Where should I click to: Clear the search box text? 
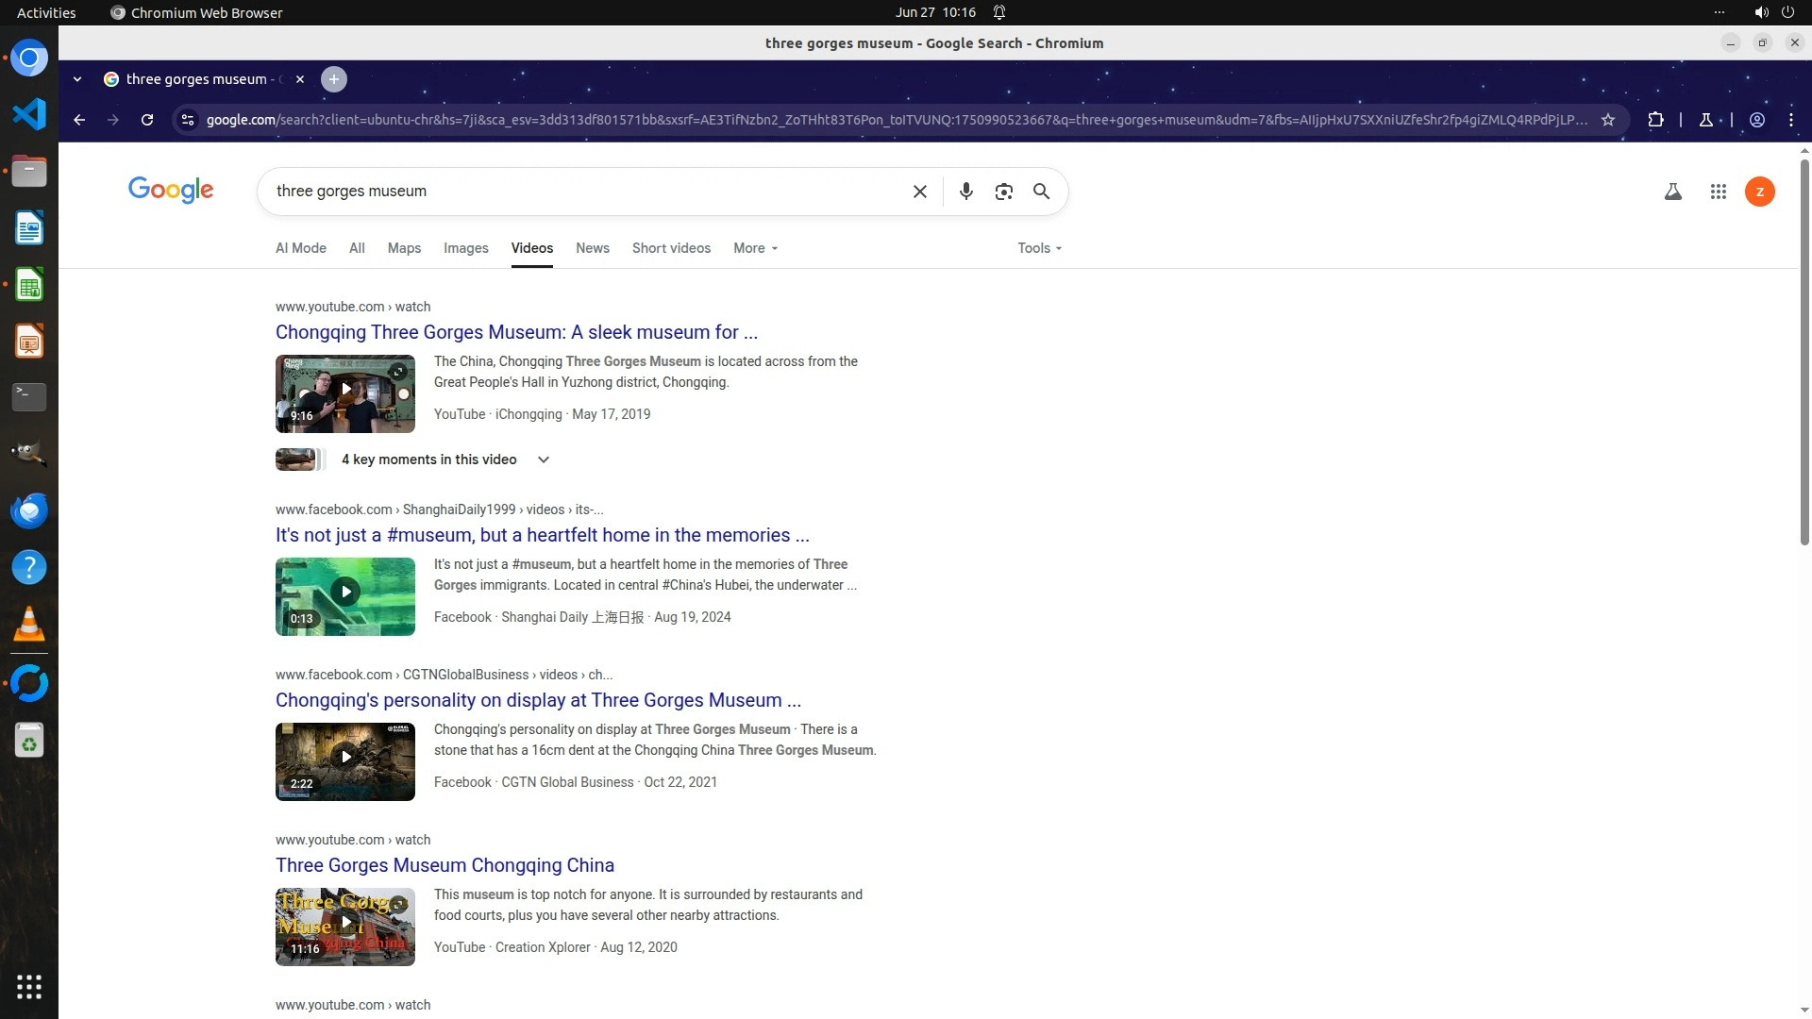[919, 192]
